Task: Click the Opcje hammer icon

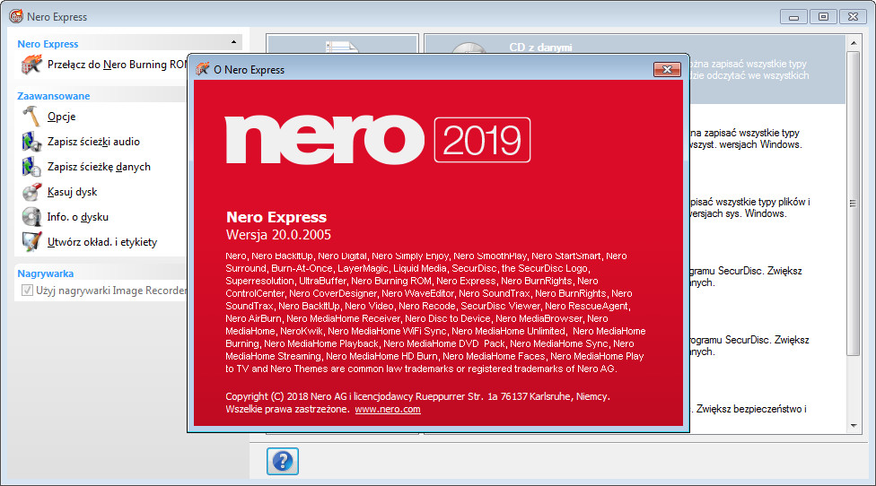Action: tap(31, 117)
